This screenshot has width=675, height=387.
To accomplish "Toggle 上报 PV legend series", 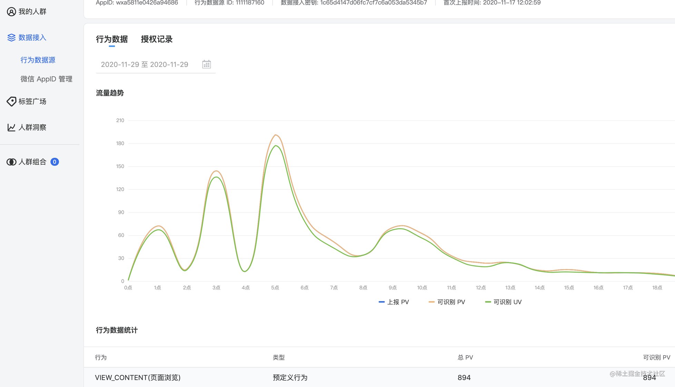I will click(394, 302).
